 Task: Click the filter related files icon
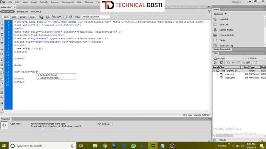pos(209,12)
